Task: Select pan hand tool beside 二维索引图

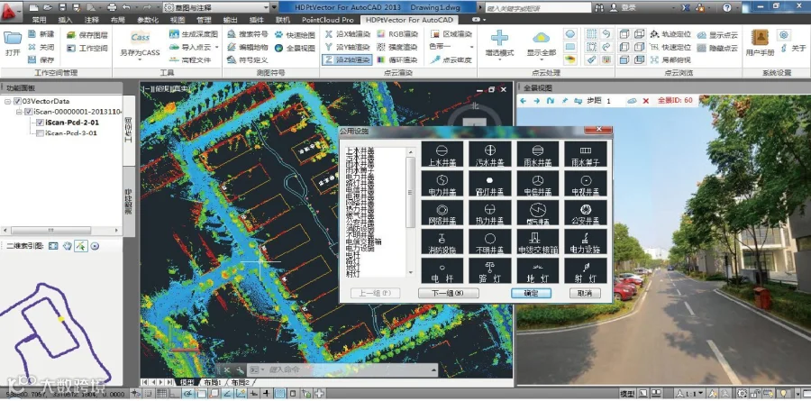Action: [67, 246]
